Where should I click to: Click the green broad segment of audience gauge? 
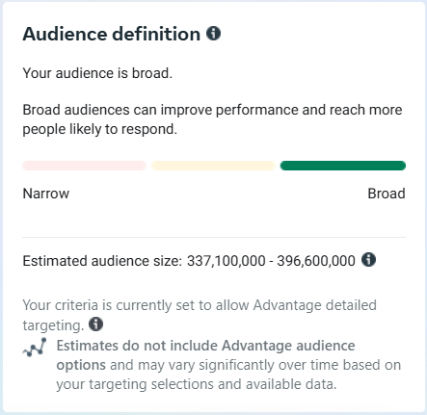[343, 166]
